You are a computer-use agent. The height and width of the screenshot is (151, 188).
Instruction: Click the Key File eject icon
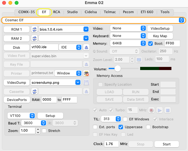pyautogui.click(x=86, y=64)
